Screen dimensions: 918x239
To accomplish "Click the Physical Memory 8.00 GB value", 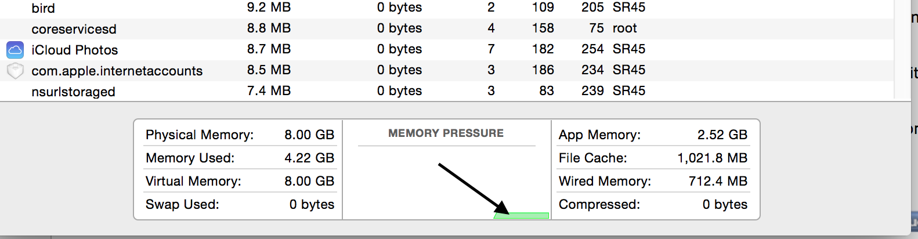I will [x=309, y=135].
